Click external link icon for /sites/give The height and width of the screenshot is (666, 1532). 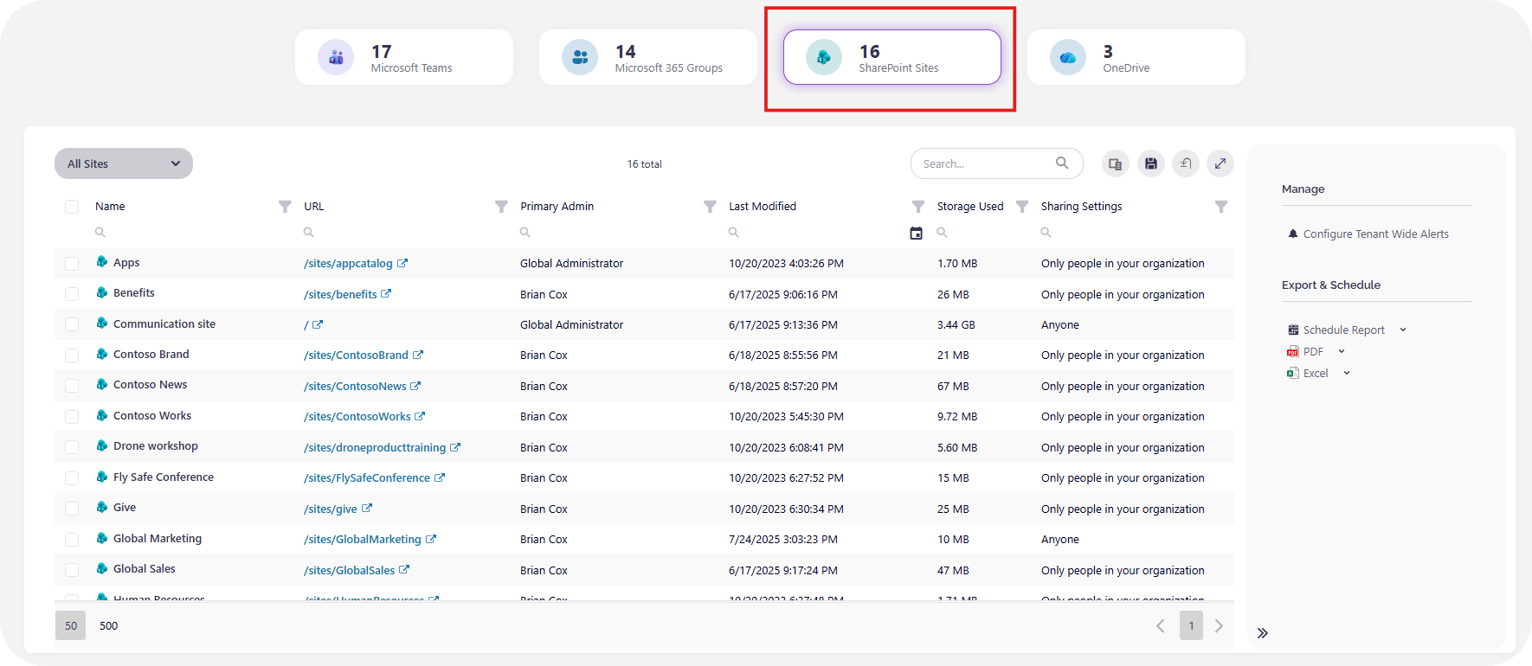click(x=367, y=509)
